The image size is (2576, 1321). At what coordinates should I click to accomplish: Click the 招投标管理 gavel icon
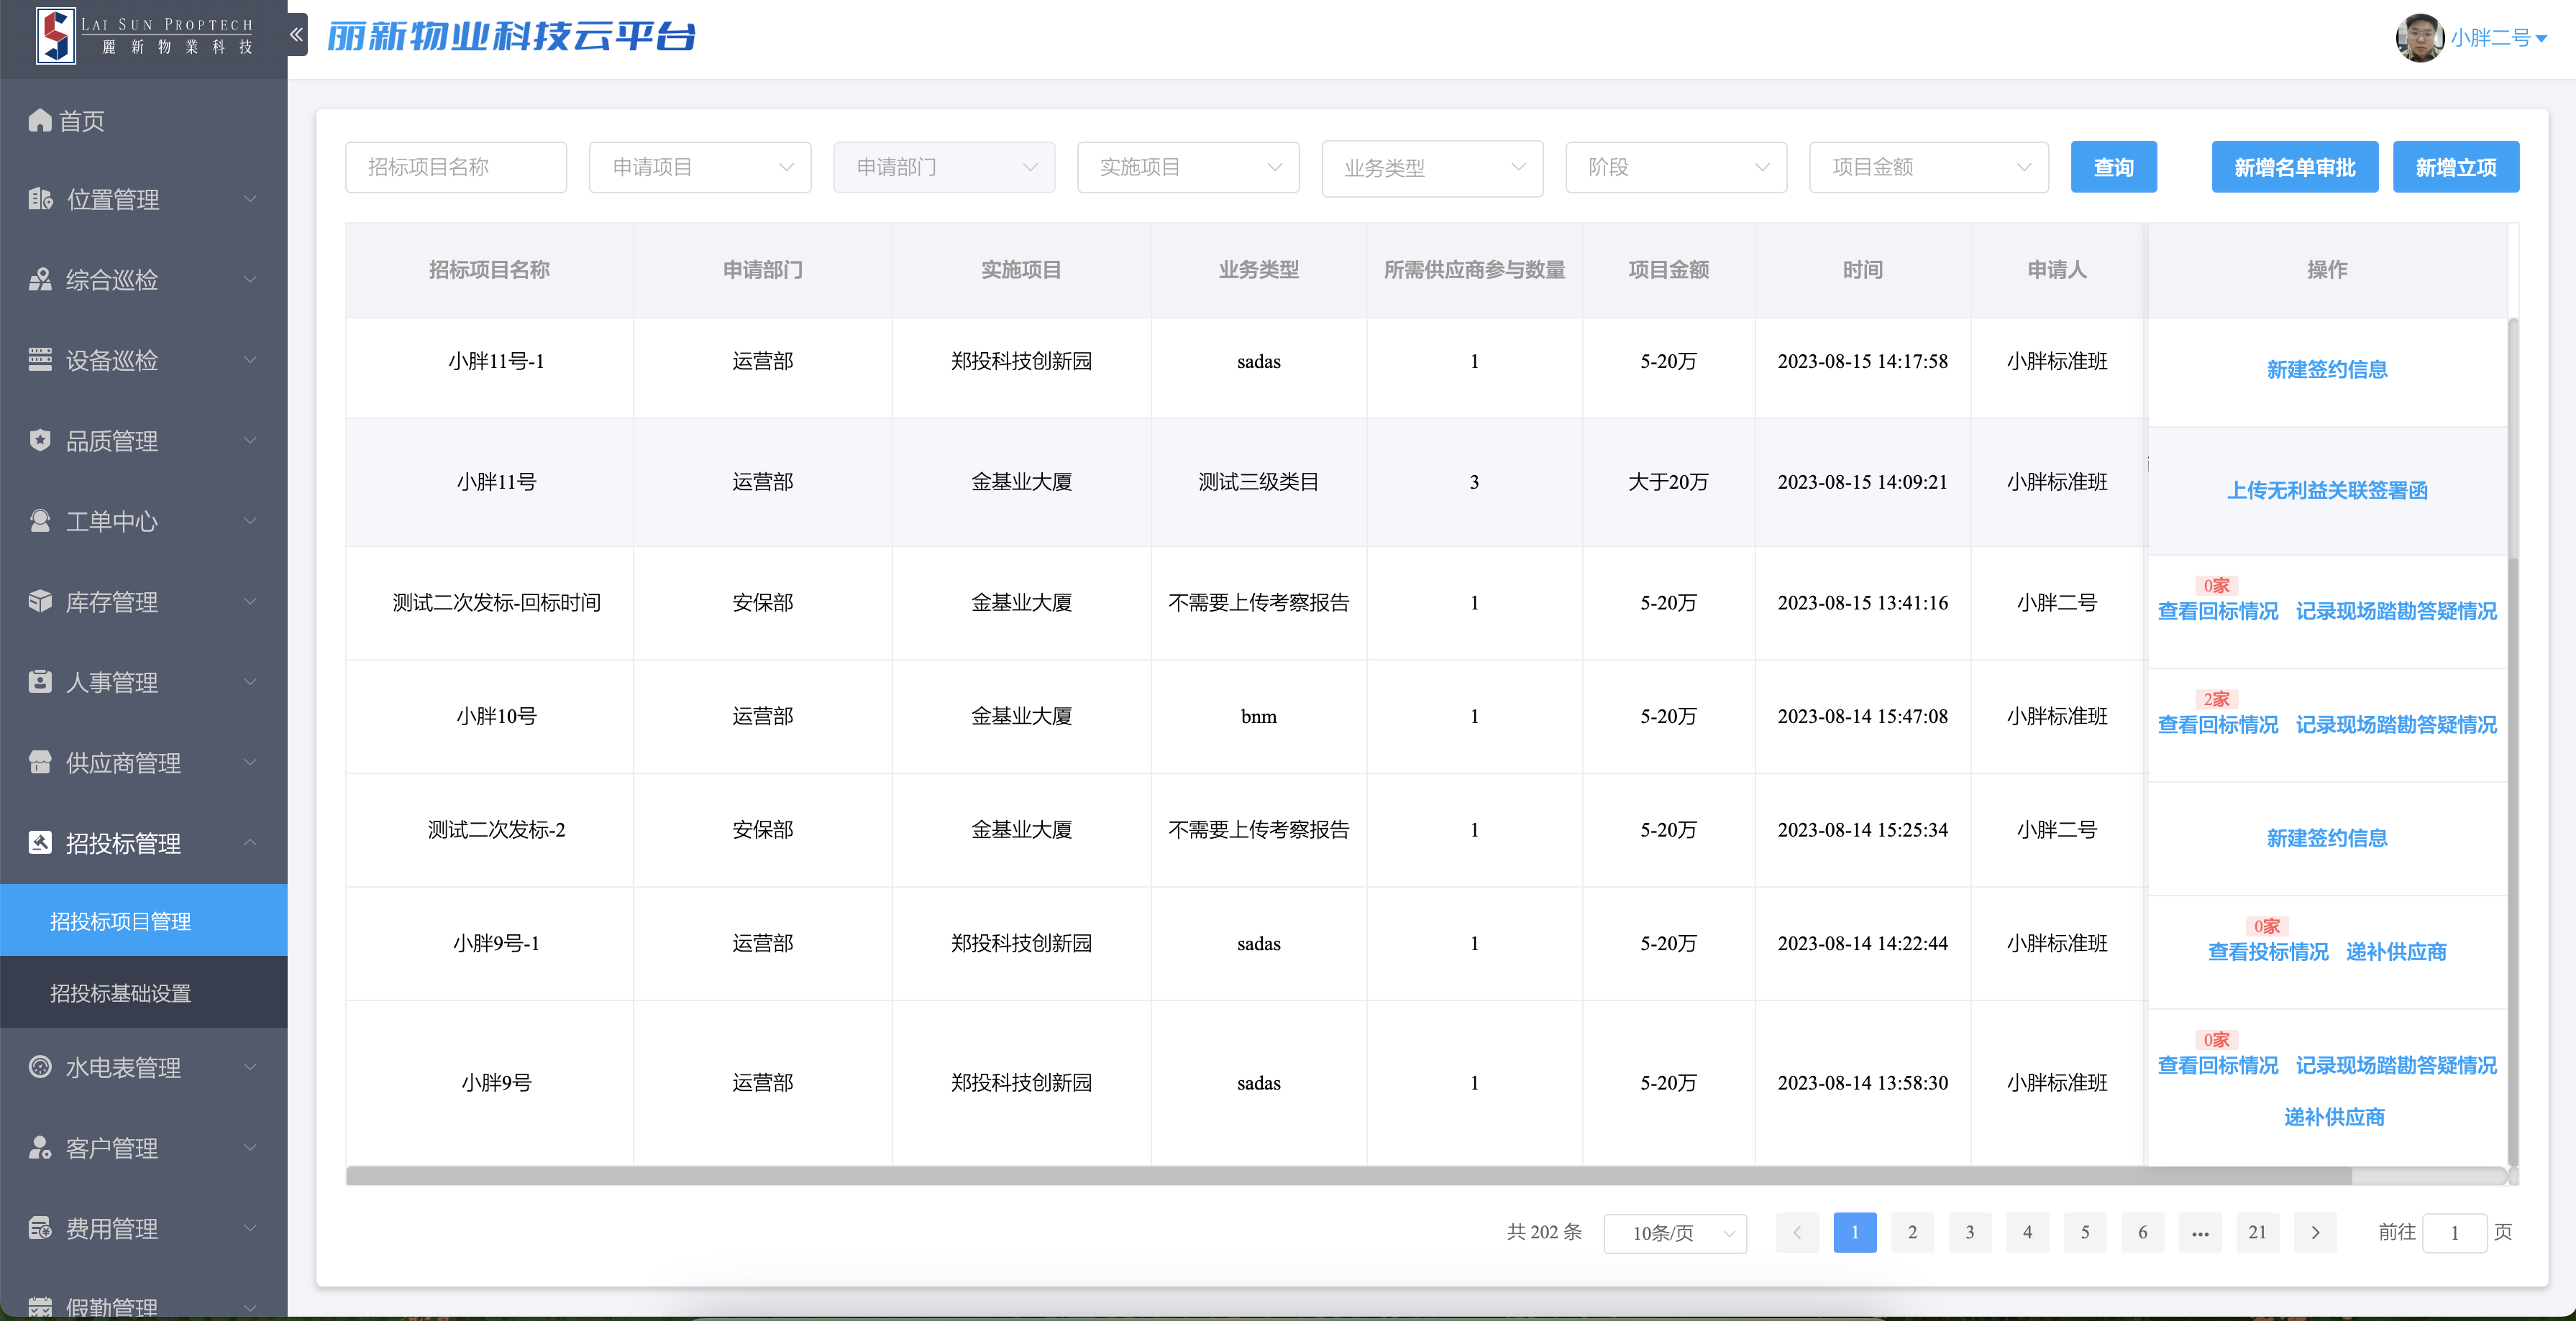40,843
